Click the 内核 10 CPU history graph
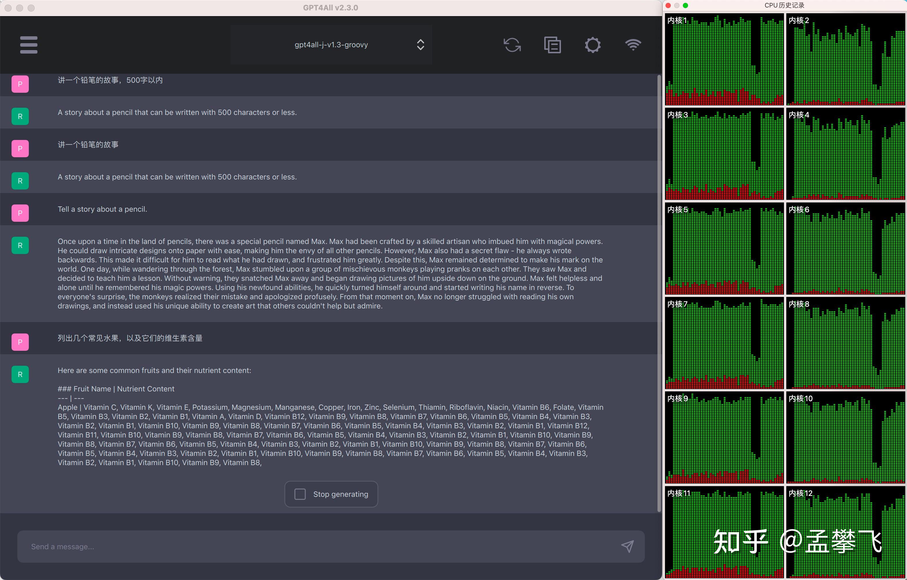Screen dimensions: 907x580 point(846,438)
